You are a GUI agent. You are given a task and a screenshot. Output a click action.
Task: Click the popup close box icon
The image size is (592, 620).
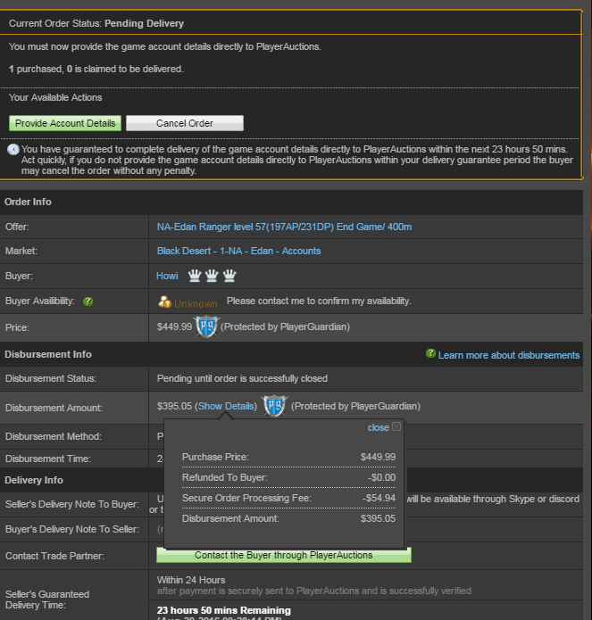(x=396, y=426)
